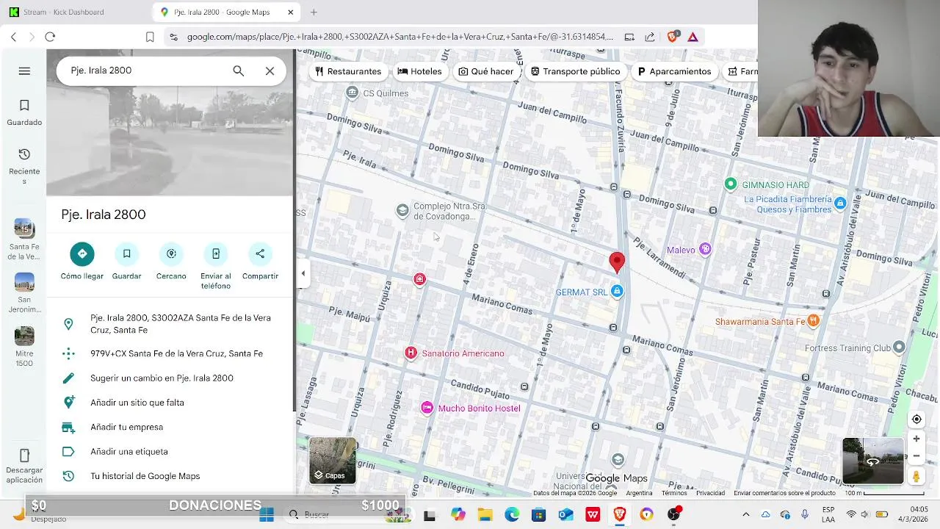This screenshot has width=940, height=529.
Task: Click the Malevo purple marker
Action: pyautogui.click(x=705, y=250)
